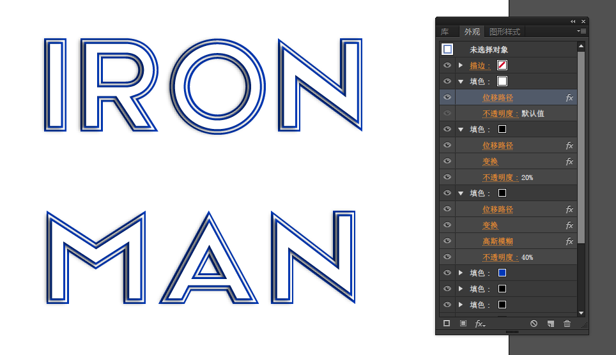Add a new fill via bottom icon
The width and height of the screenshot is (616, 355).
click(463, 323)
